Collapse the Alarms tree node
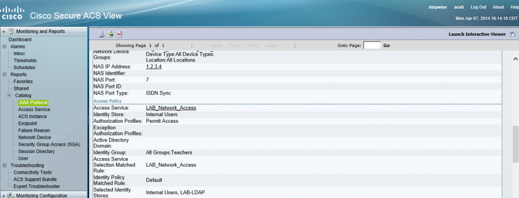This screenshot has width=519, height=198. click(x=4, y=46)
